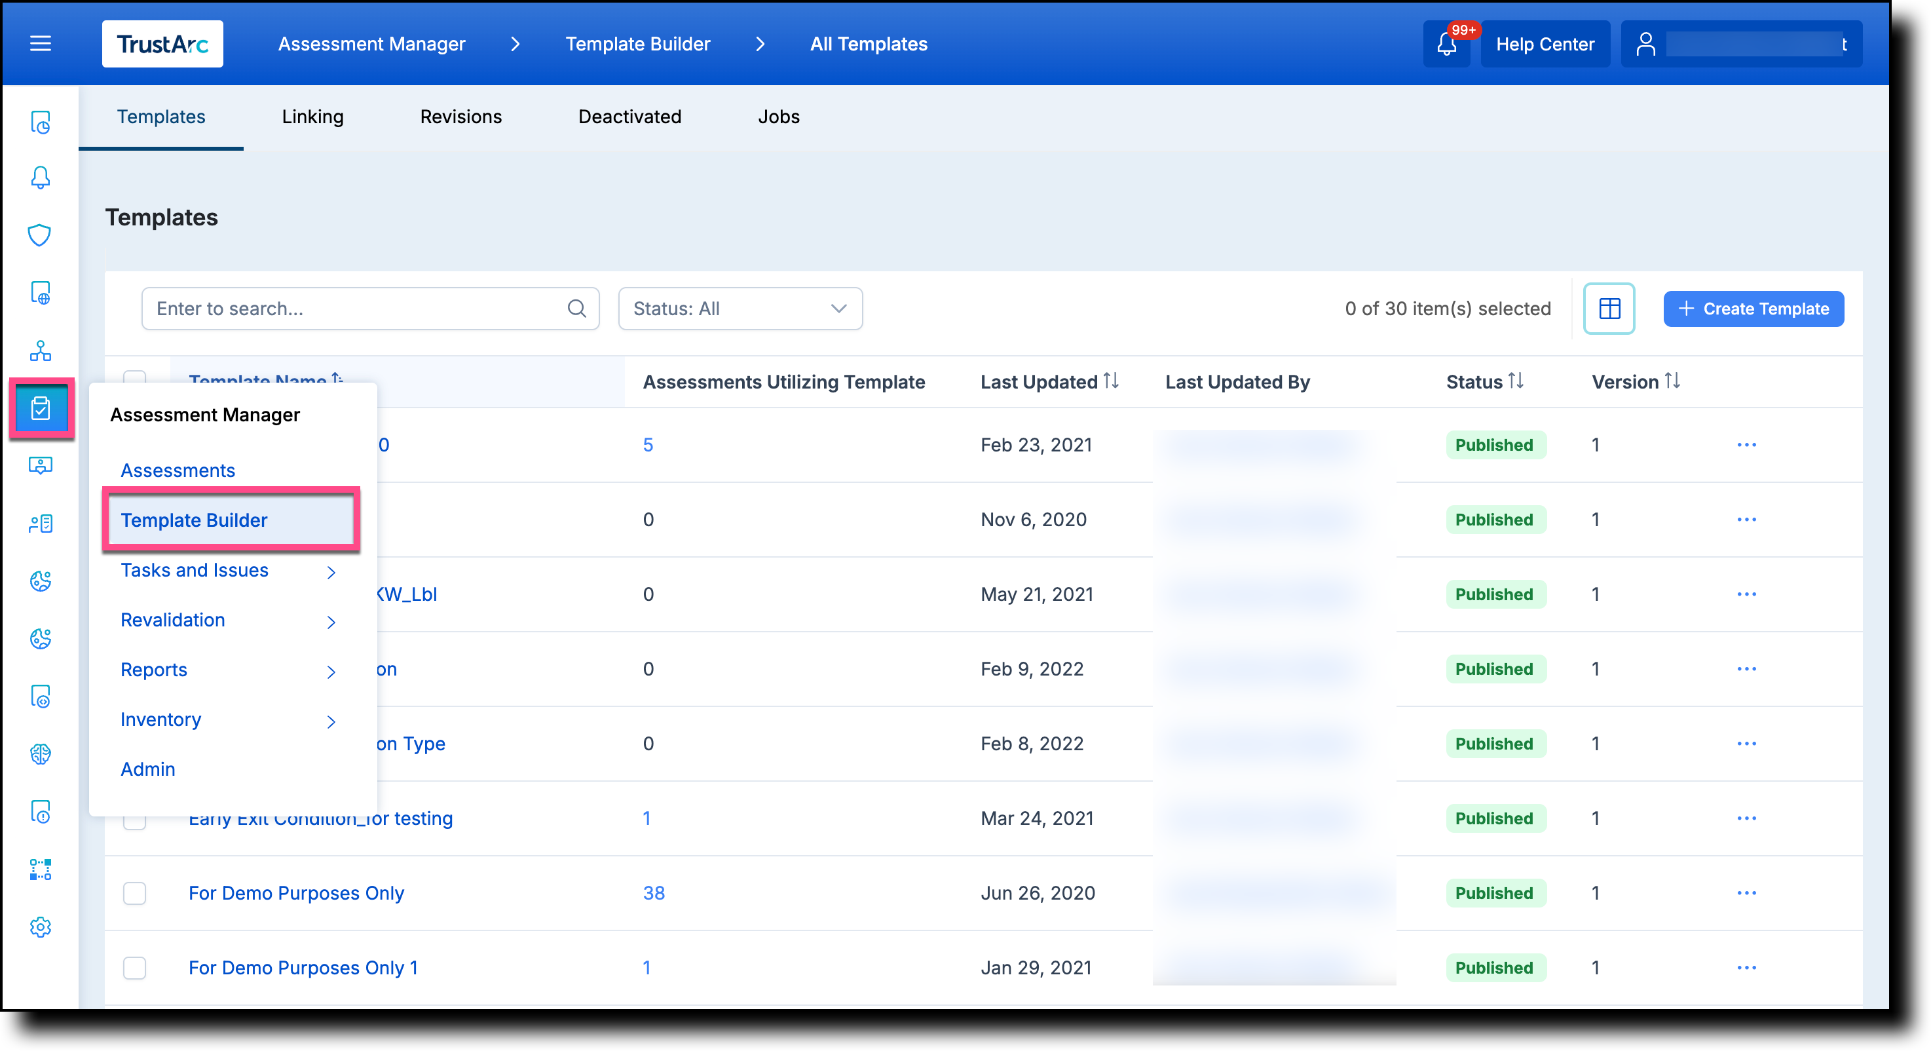This screenshot has width=1931, height=1051.
Task: Open the shield icon in the sidebar
Action: 41,235
